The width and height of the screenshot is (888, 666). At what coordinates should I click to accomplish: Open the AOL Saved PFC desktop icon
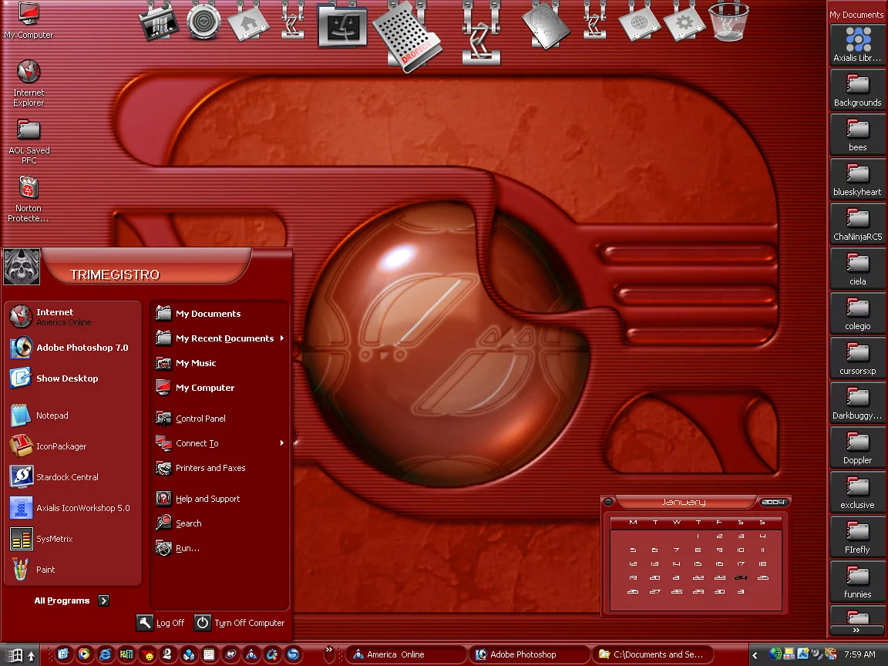click(29, 140)
